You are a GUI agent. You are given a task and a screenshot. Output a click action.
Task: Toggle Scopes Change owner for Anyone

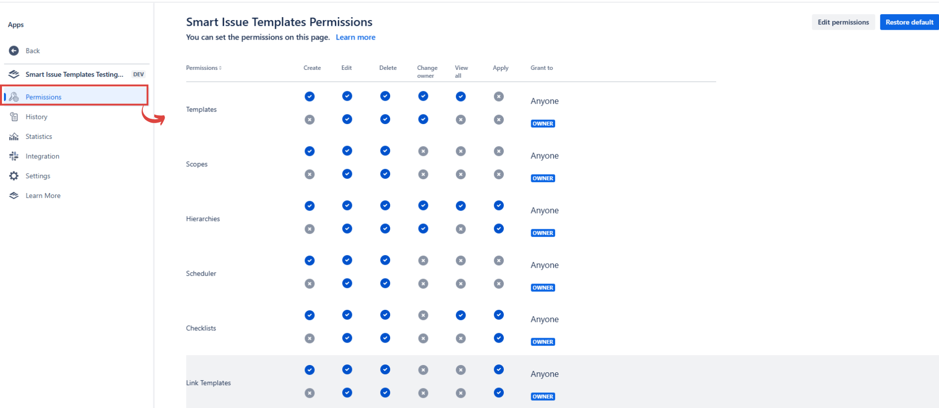423,151
